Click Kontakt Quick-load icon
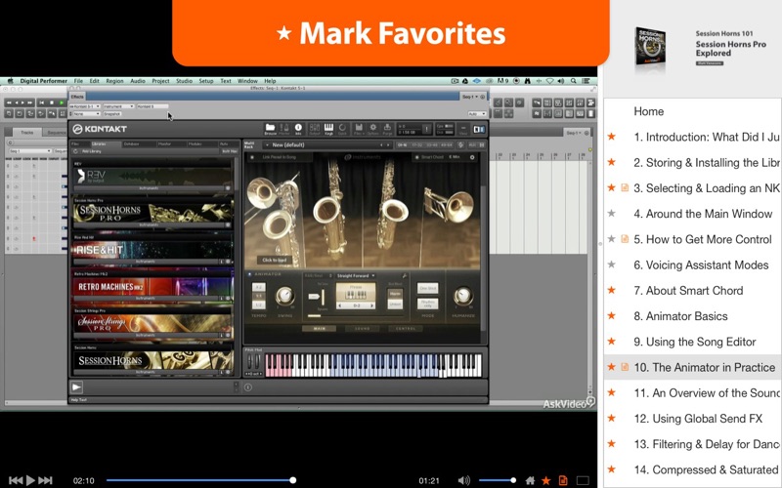782x488 pixels. pyautogui.click(x=342, y=129)
